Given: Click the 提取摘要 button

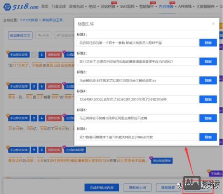Looking at the screenshot, I should coord(168,188).
